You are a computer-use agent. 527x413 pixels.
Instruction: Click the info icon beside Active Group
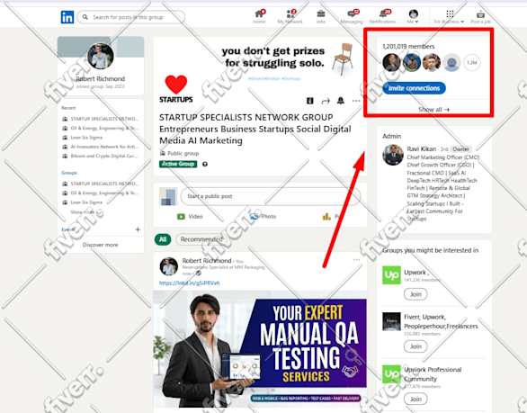[x=205, y=164]
